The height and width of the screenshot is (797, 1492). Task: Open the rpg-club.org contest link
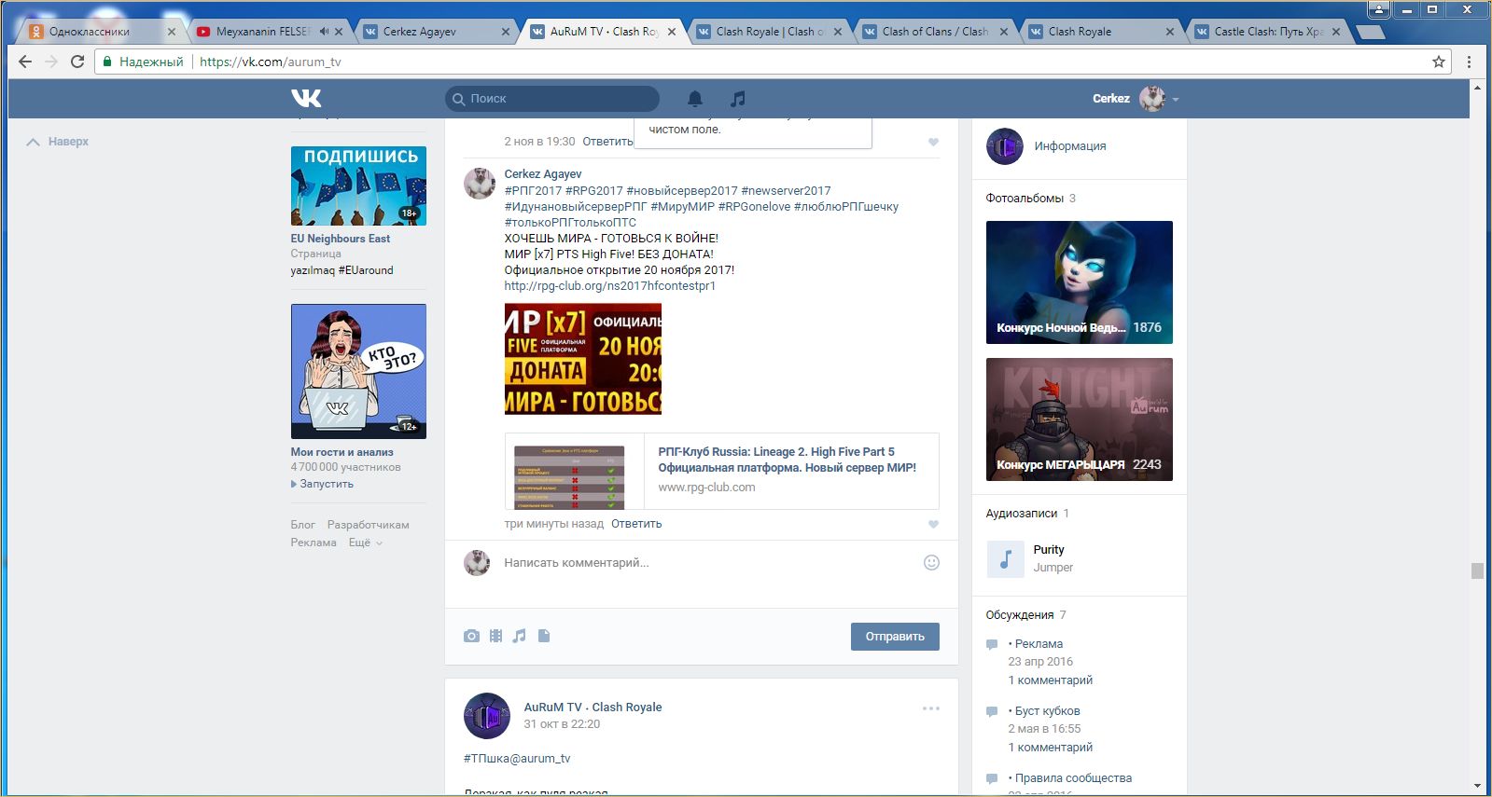pos(609,286)
